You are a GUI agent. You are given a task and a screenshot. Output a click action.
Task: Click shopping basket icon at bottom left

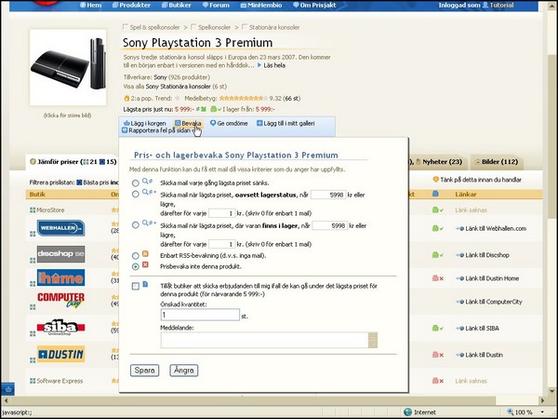pyautogui.click(x=7, y=388)
